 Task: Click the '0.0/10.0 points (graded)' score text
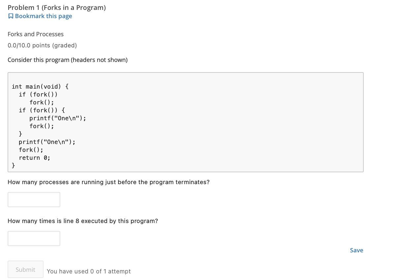point(42,45)
